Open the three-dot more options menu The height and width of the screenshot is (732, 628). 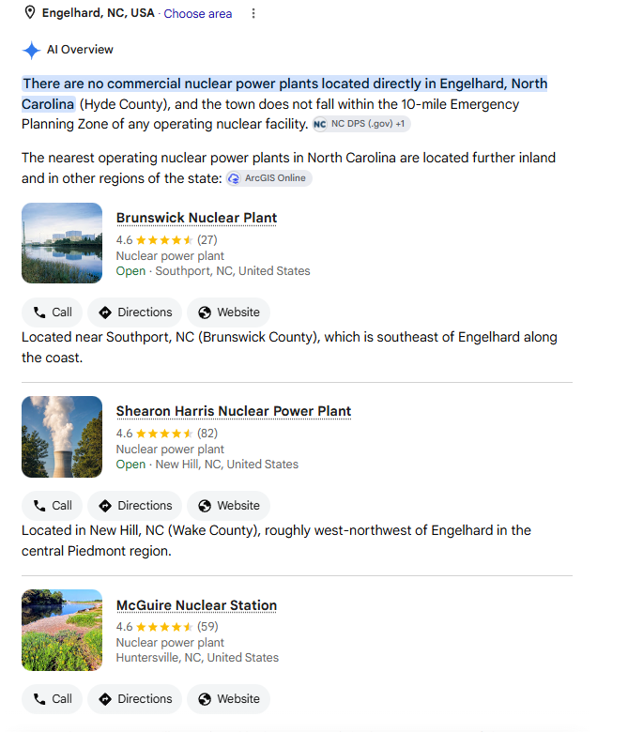tap(253, 13)
